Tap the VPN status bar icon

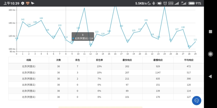point(171,3)
